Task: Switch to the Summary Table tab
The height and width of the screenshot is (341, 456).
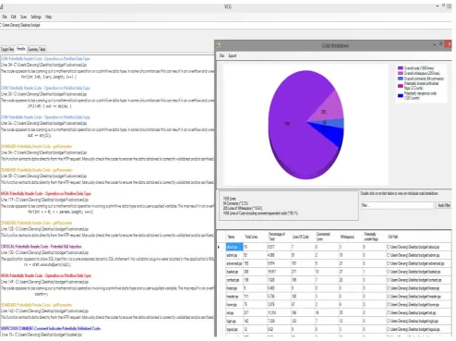Action: (x=37, y=49)
